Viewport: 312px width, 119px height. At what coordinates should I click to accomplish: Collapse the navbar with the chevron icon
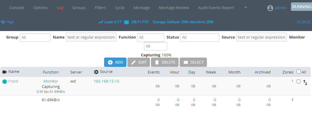(x=246, y=7)
